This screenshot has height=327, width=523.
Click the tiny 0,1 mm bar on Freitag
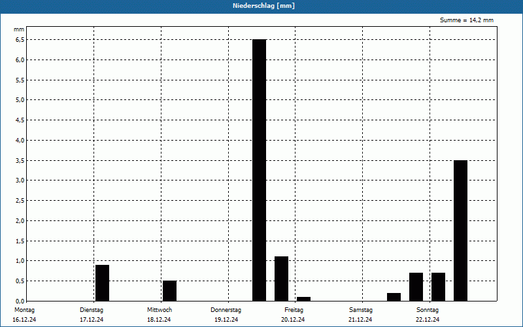(303, 299)
